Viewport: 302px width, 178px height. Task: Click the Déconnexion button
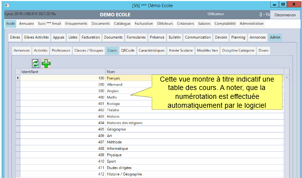click(285, 15)
